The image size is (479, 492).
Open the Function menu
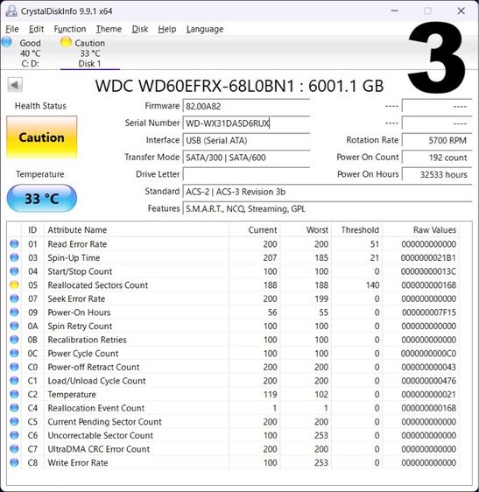(70, 29)
